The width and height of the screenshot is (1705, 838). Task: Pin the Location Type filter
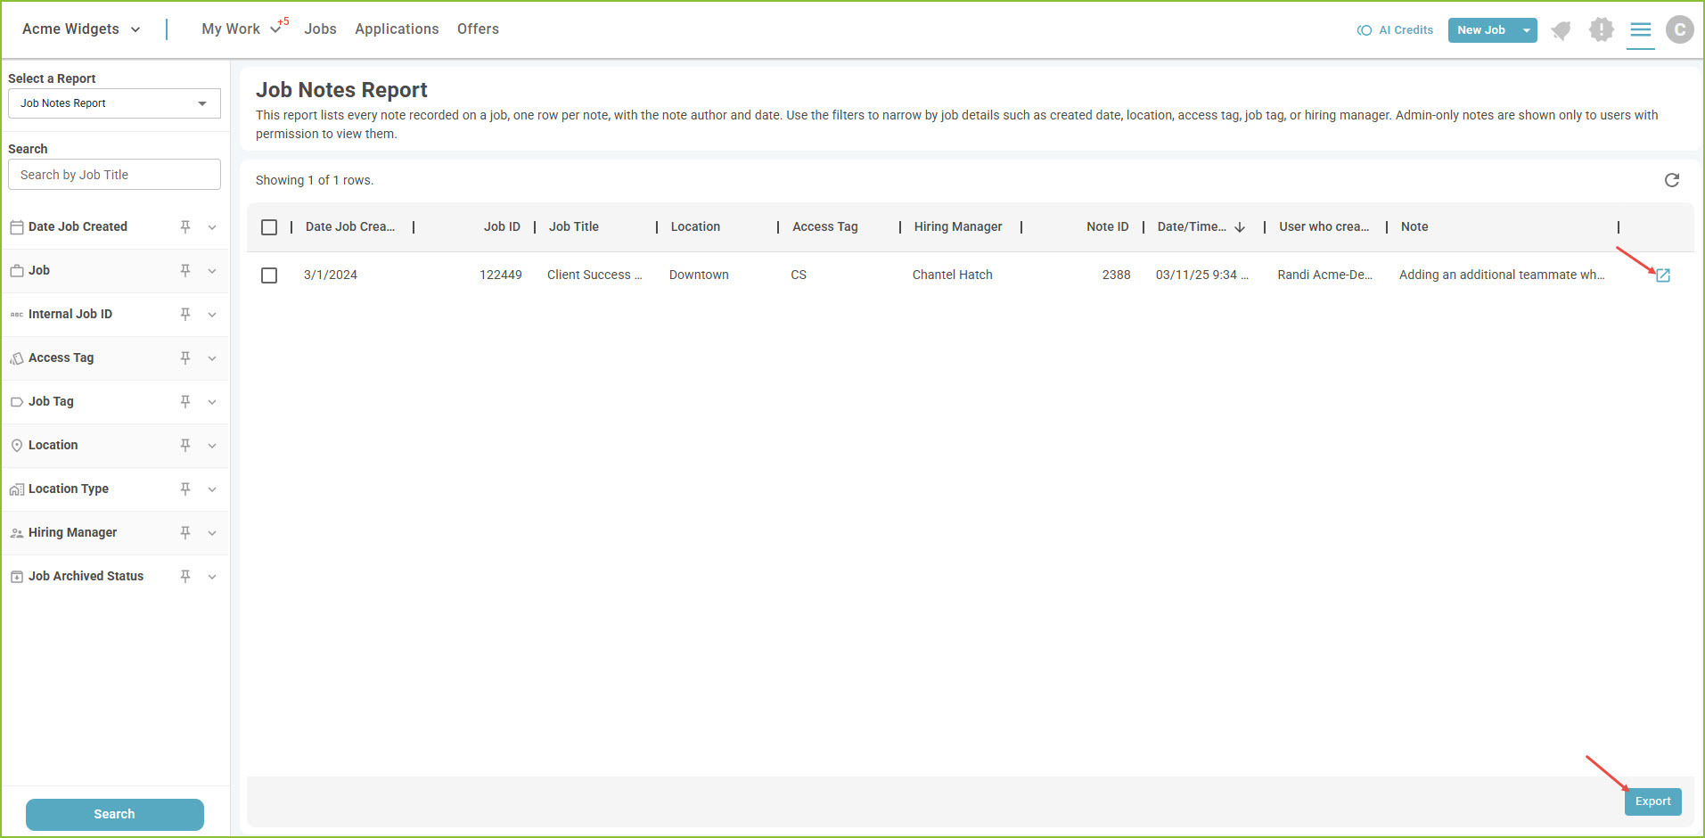tap(185, 489)
